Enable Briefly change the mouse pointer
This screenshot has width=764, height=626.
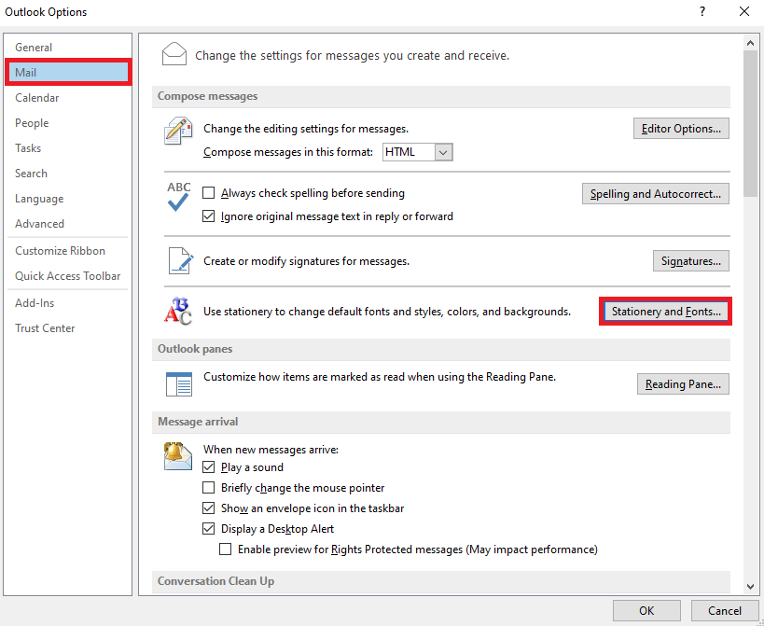[209, 487]
